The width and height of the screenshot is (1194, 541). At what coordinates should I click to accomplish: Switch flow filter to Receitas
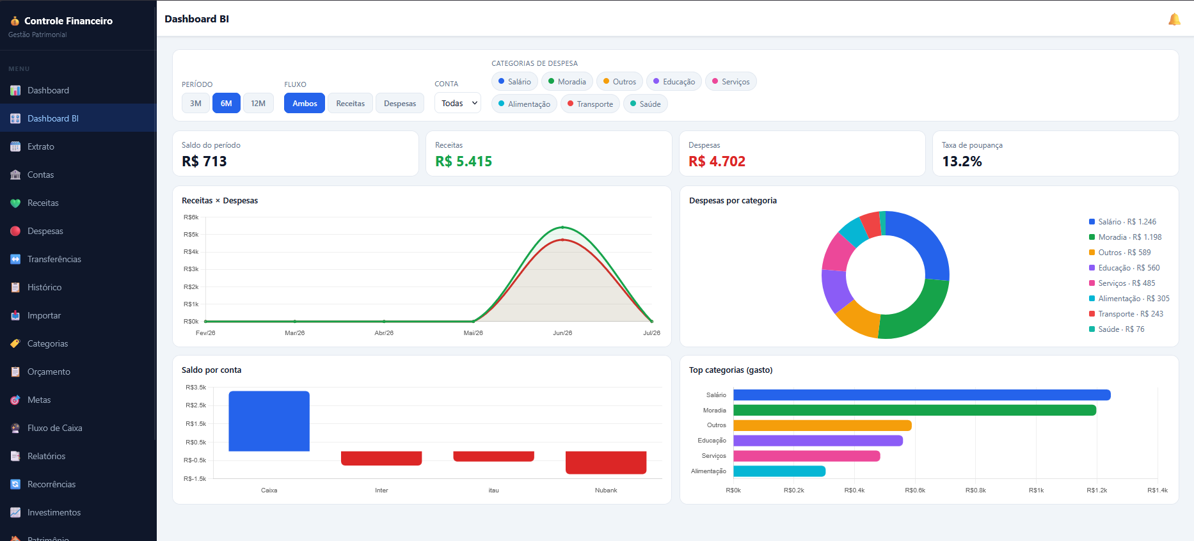coord(351,103)
